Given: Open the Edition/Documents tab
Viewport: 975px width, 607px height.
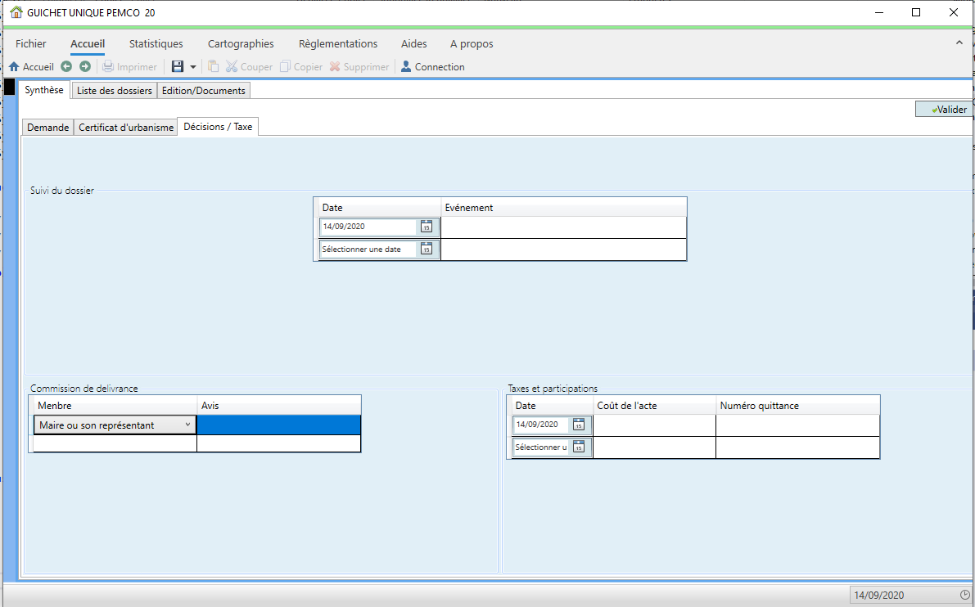Looking at the screenshot, I should pyautogui.click(x=204, y=91).
